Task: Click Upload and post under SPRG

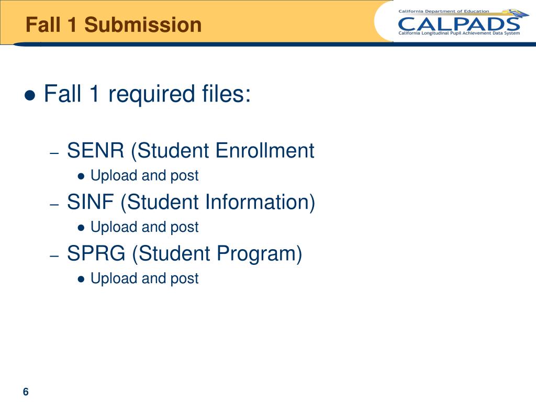Action: [x=144, y=278]
